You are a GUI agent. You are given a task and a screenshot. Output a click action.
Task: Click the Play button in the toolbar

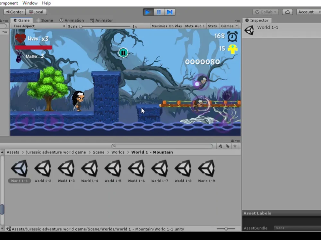[148, 12]
